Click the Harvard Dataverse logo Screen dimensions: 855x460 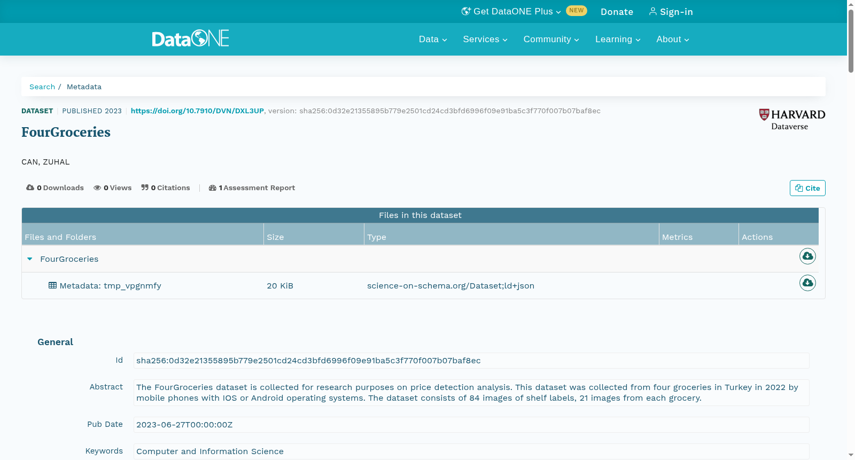point(792,120)
